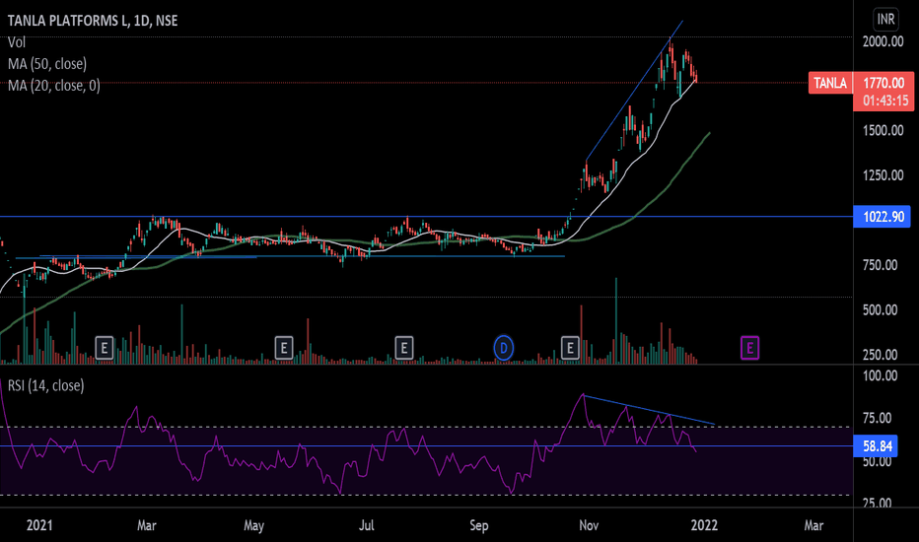Click the Mar label beside 2021
Viewport: 919px width, 542px height.
pos(147,525)
